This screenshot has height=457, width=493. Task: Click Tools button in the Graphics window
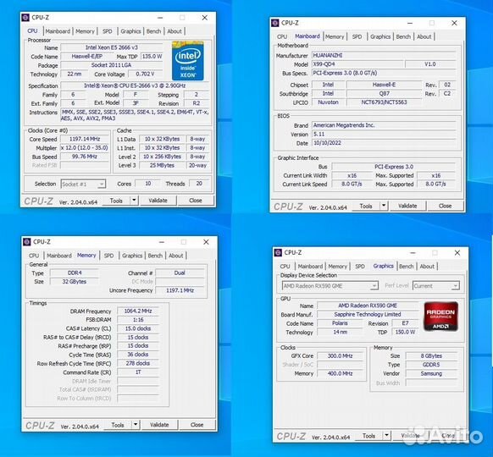(x=369, y=436)
